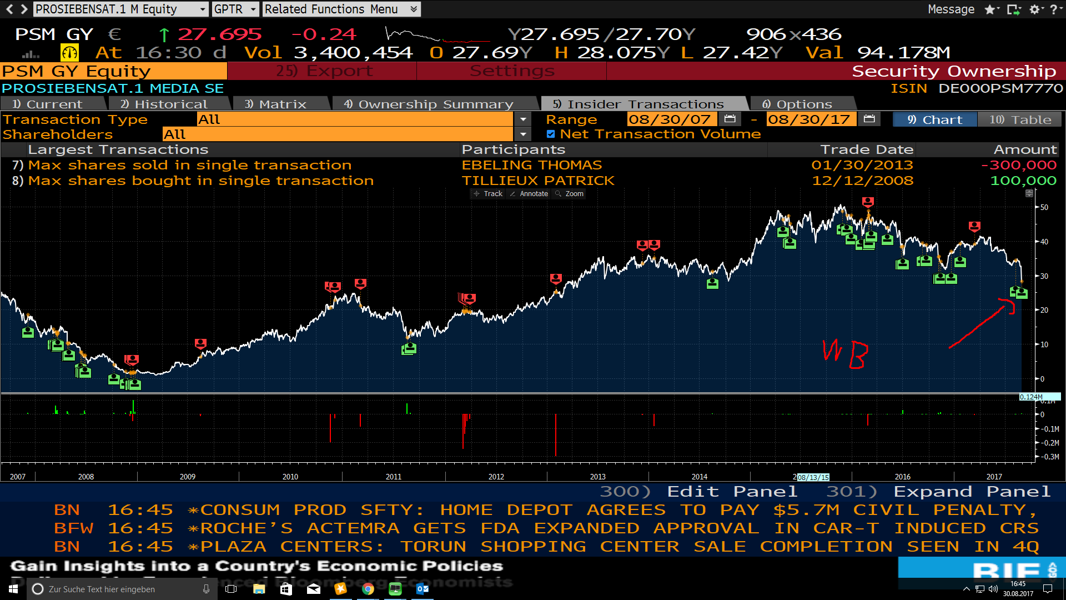Viewport: 1066px width, 600px height.
Task: Expand Transaction Type dropdown
Action: point(523,119)
